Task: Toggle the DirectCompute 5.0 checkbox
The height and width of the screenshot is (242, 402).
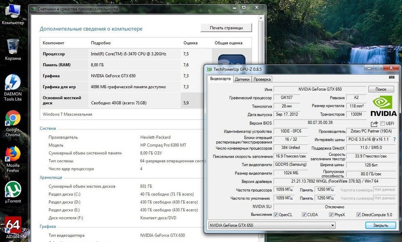Action: (x=359, y=215)
